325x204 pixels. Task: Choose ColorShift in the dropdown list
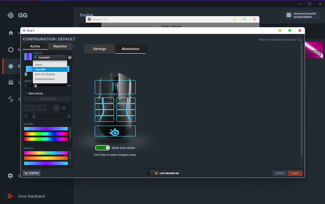[50, 70]
